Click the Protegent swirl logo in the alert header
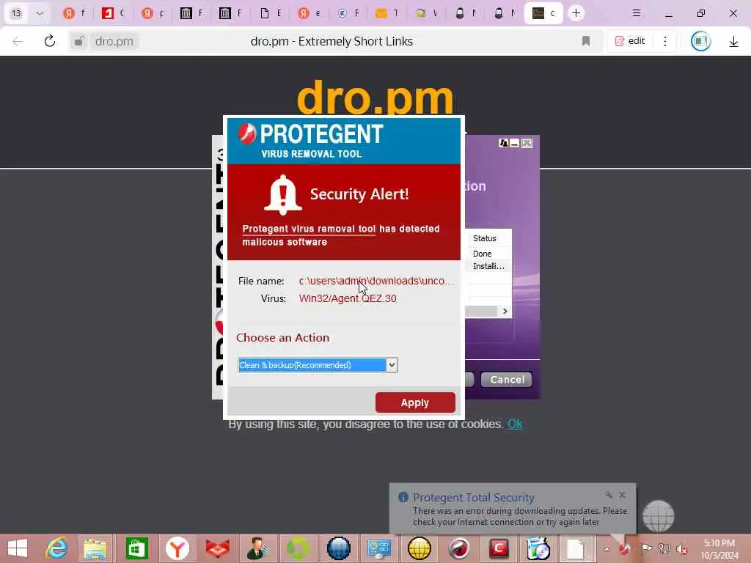The width and height of the screenshot is (751, 563). [x=248, y=133]
